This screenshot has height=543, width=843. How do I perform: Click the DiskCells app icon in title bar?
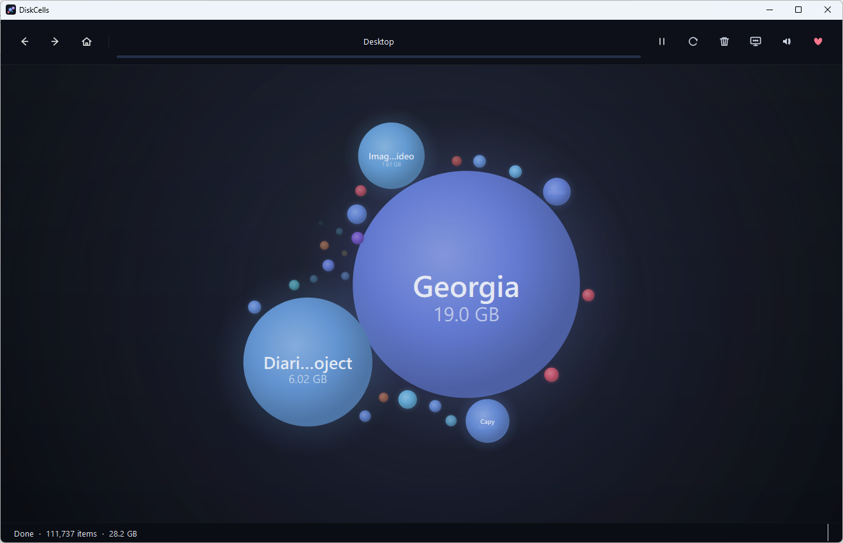click(11, 10)
